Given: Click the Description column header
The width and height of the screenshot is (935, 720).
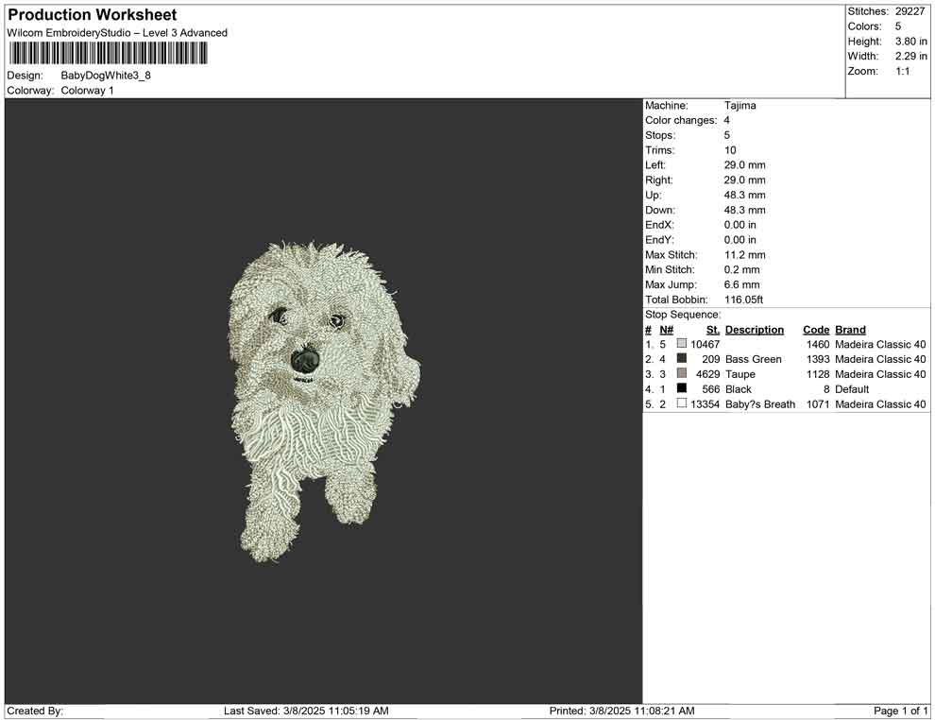Looking at the screenshot, I should [754, 330].
